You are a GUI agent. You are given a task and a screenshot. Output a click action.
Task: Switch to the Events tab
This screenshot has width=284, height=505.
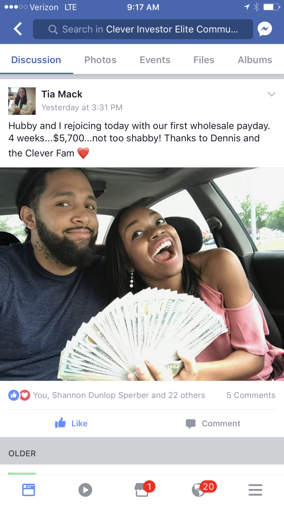(155, 60)
